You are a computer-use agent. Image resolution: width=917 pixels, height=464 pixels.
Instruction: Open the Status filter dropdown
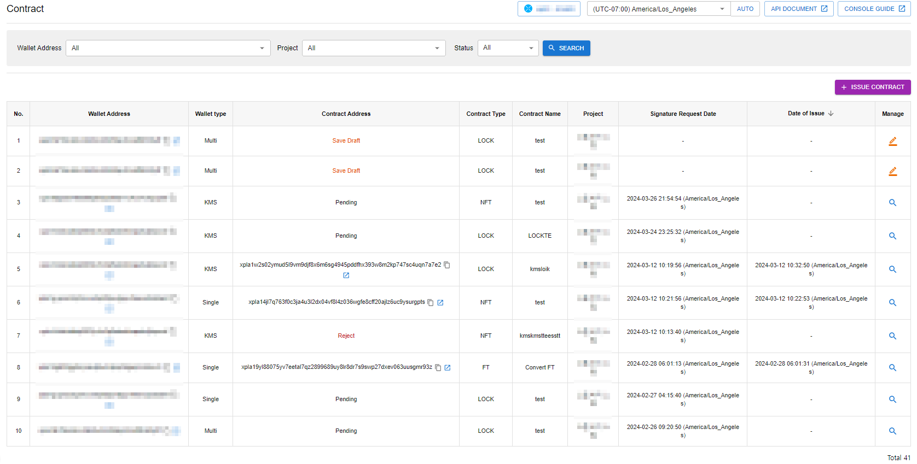coord(508,48)
